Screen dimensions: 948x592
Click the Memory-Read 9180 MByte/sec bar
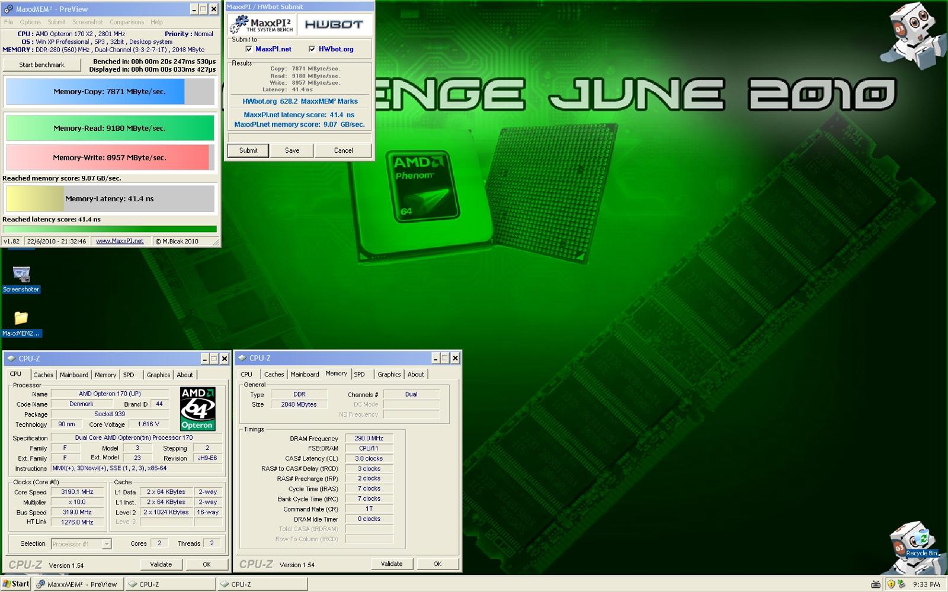[110, 128]
